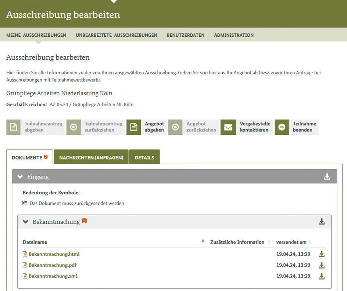Download Bekanntmachung.pdf via row download icon
This screenshot has height=291, width=347.
[x=322, y=265]
